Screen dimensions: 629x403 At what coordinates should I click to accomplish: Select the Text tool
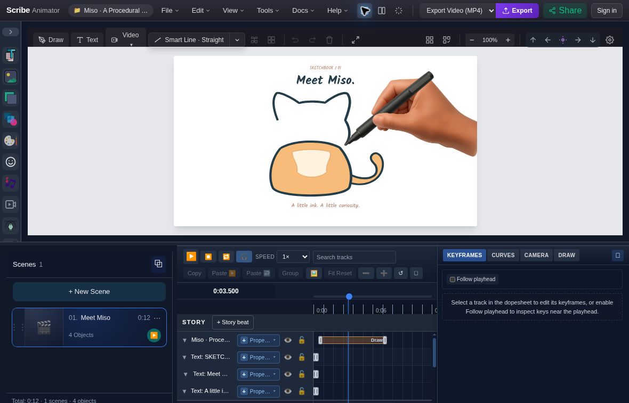click(87, 39)
